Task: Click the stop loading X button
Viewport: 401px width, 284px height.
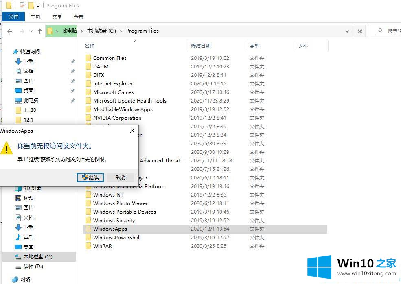Action: [x=359, y=31]
